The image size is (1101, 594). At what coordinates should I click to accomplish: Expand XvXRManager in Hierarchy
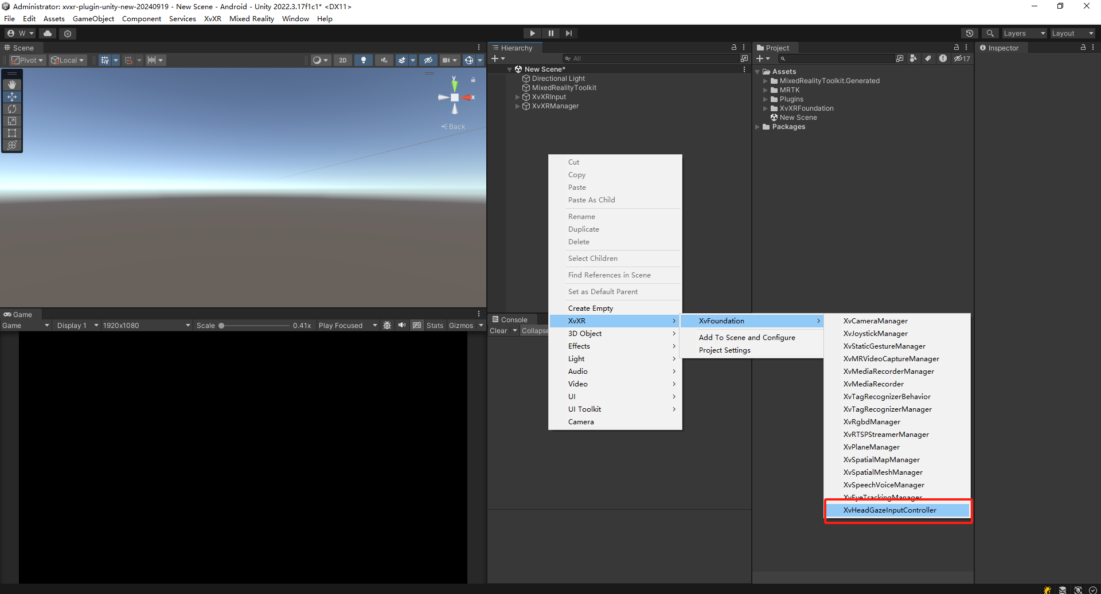[x=517, y=106]
